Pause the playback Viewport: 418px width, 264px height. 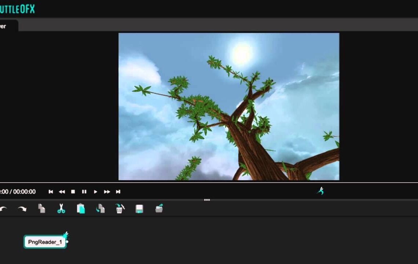coord(84,191)
